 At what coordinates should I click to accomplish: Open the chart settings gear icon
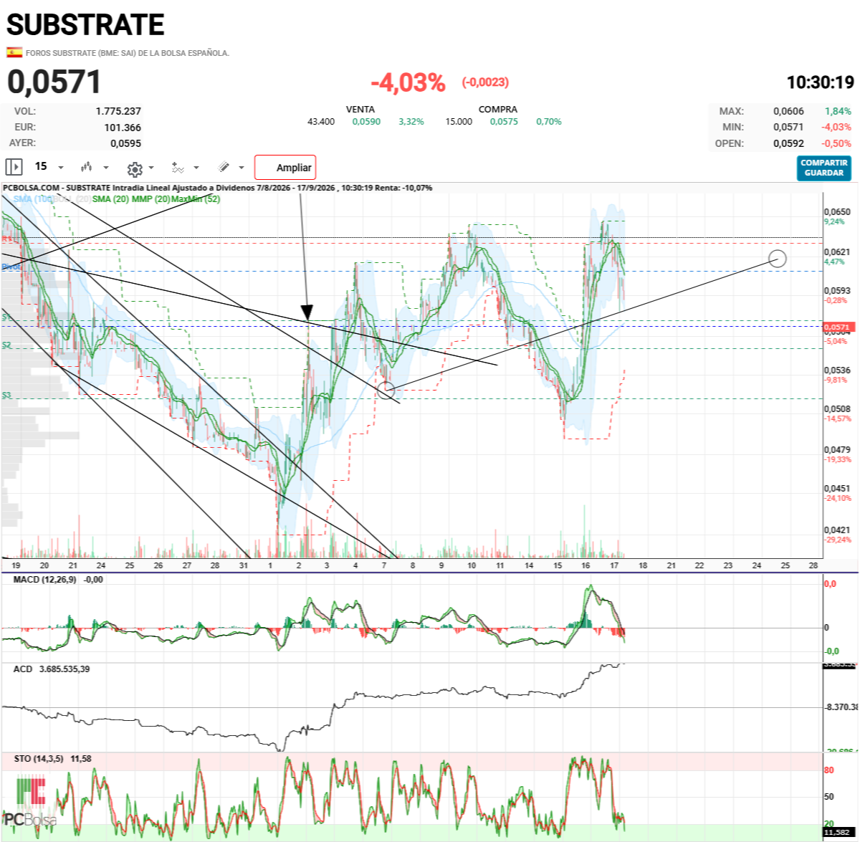[134, 169]
